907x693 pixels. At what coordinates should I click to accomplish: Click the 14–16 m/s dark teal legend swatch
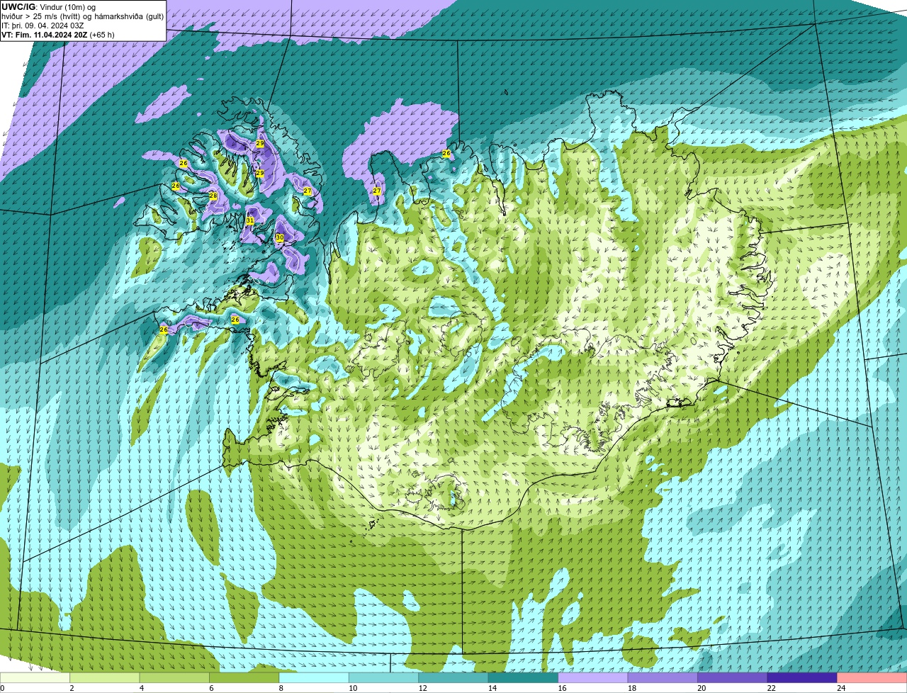coord(523,677)
